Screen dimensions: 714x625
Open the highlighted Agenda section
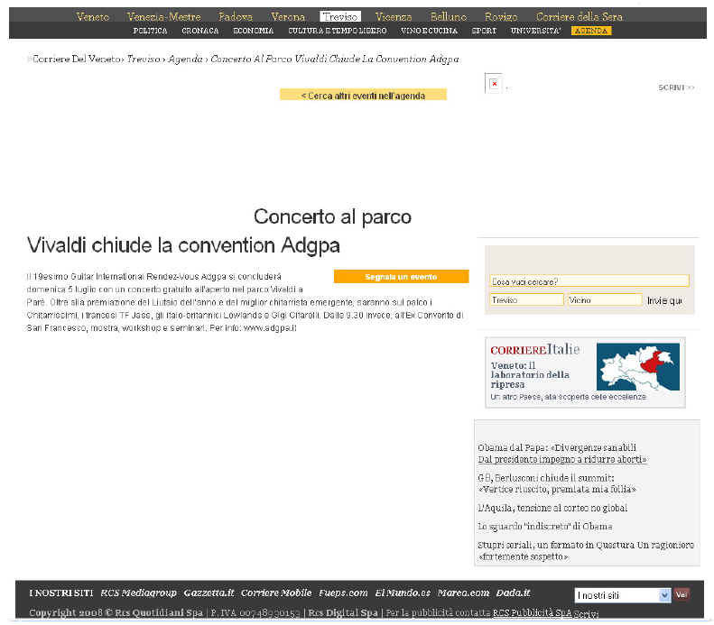pos(591,31)
